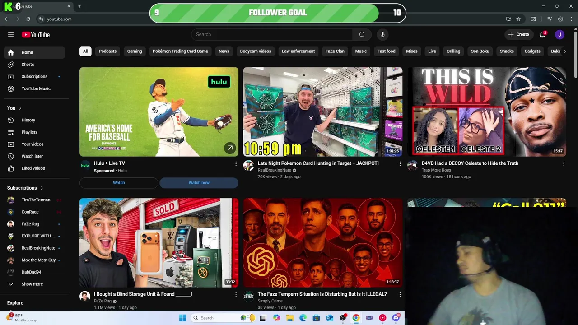
Task: Open Late Night Pokemon Card Hunting thumbnail
Action: pyautogui.click(x=323, y=112)
